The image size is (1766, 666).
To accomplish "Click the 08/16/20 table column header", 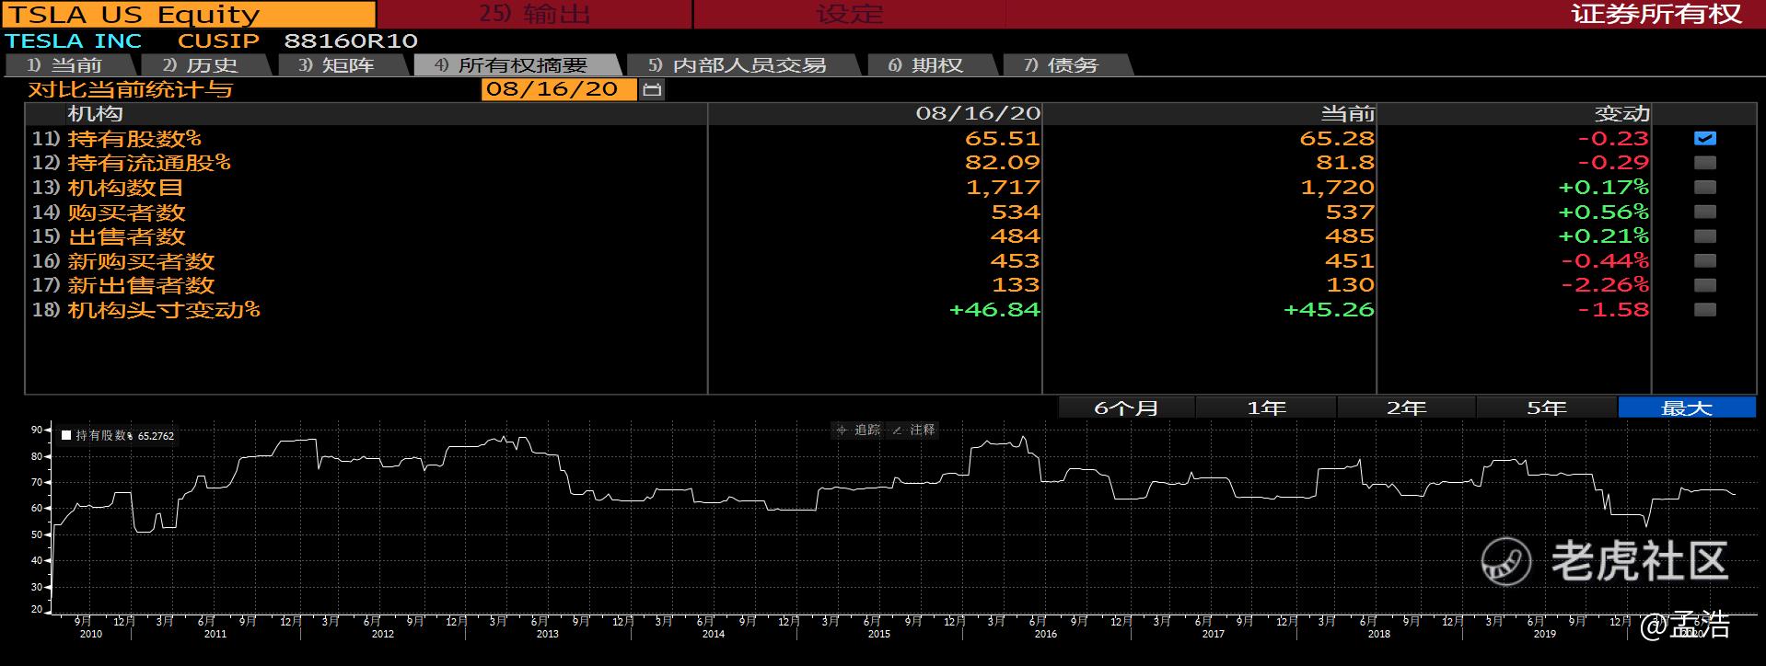I will coord(978,113).
